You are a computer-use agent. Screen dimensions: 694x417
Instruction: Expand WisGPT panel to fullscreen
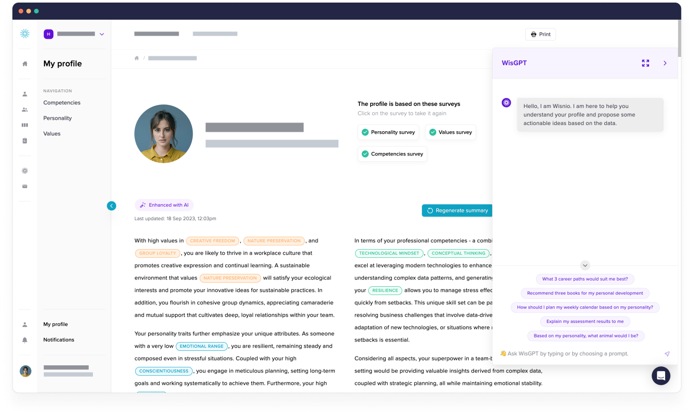point(645,63)
